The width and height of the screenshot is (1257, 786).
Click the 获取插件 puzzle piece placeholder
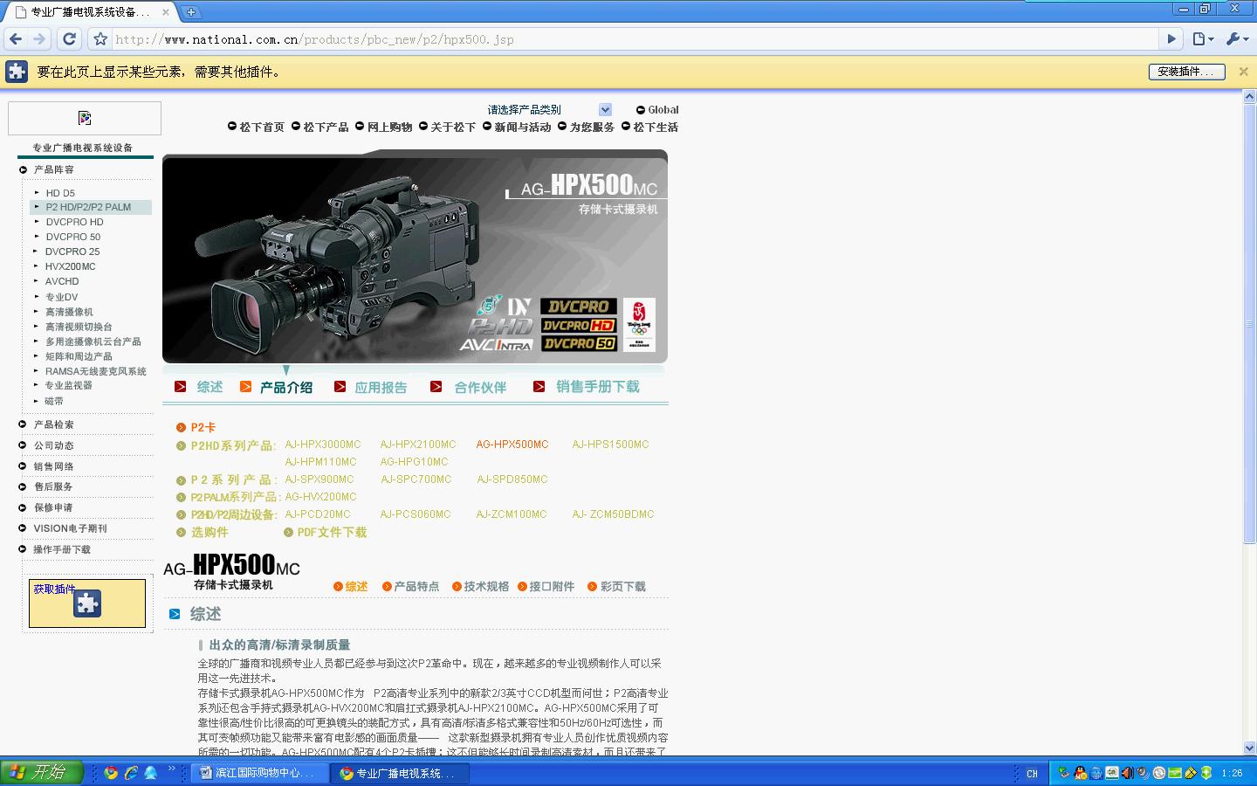[x=87, y=603]
